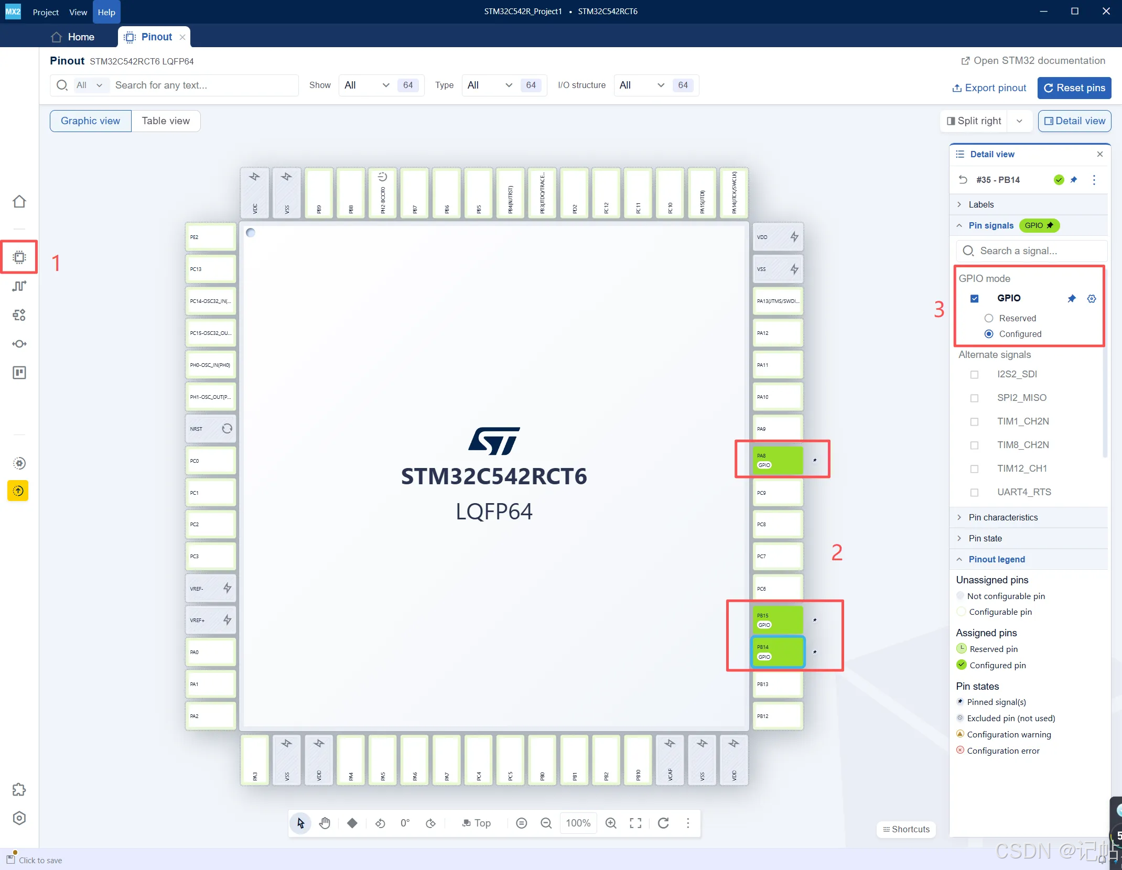Select the pointer cursor tool
This screenshot has height=870, width=1122.
point(300,823)
